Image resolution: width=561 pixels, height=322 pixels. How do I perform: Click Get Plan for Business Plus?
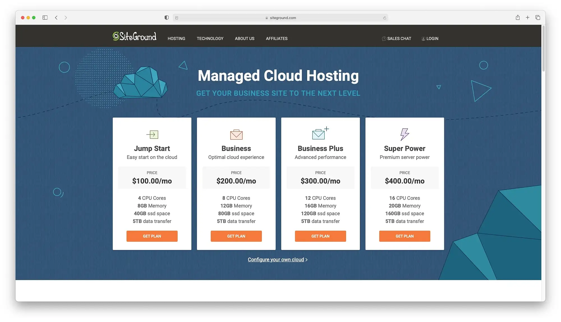click(320, 236)
